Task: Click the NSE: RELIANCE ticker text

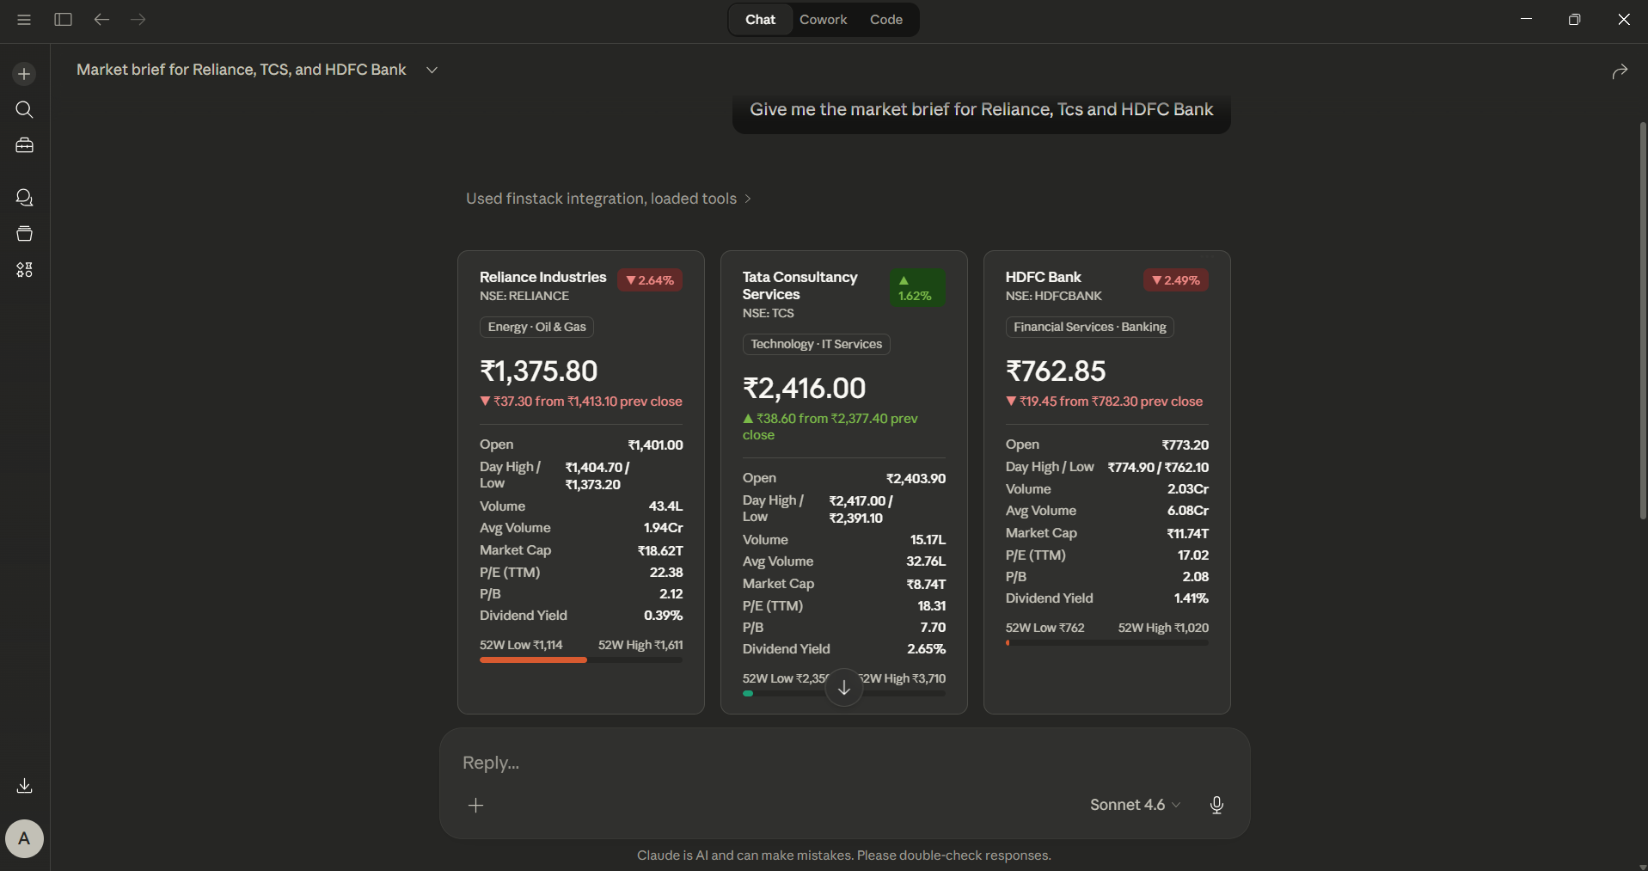Action: 524,296
